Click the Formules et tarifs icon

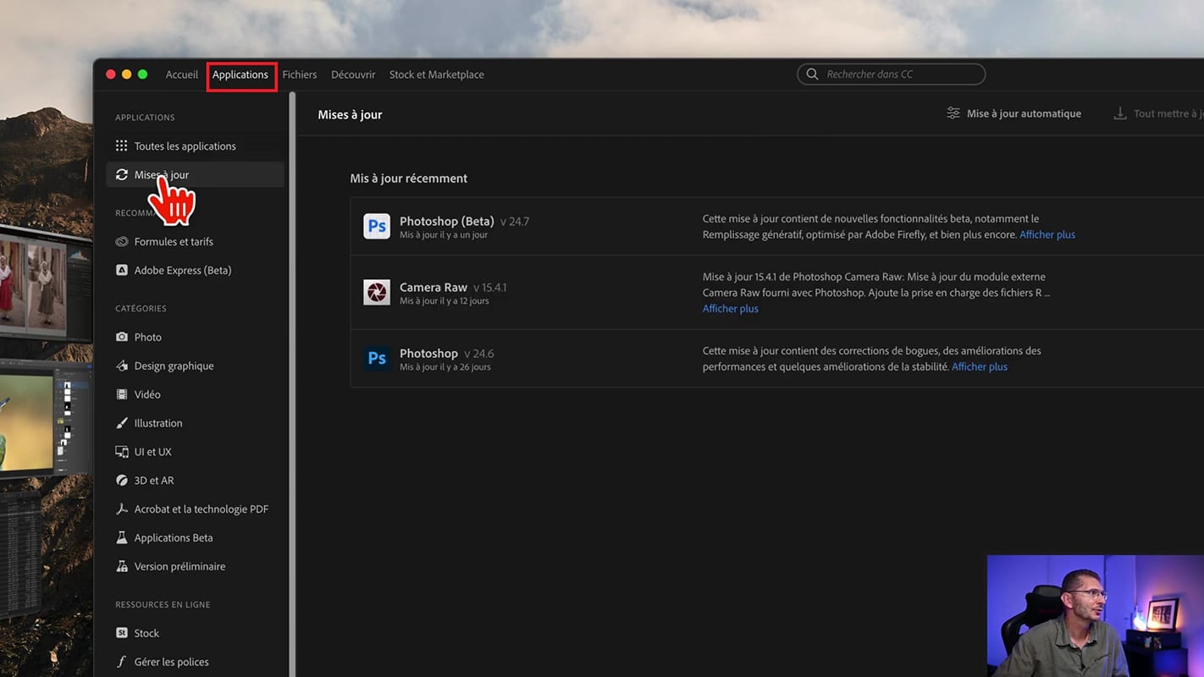coord(122,241)
